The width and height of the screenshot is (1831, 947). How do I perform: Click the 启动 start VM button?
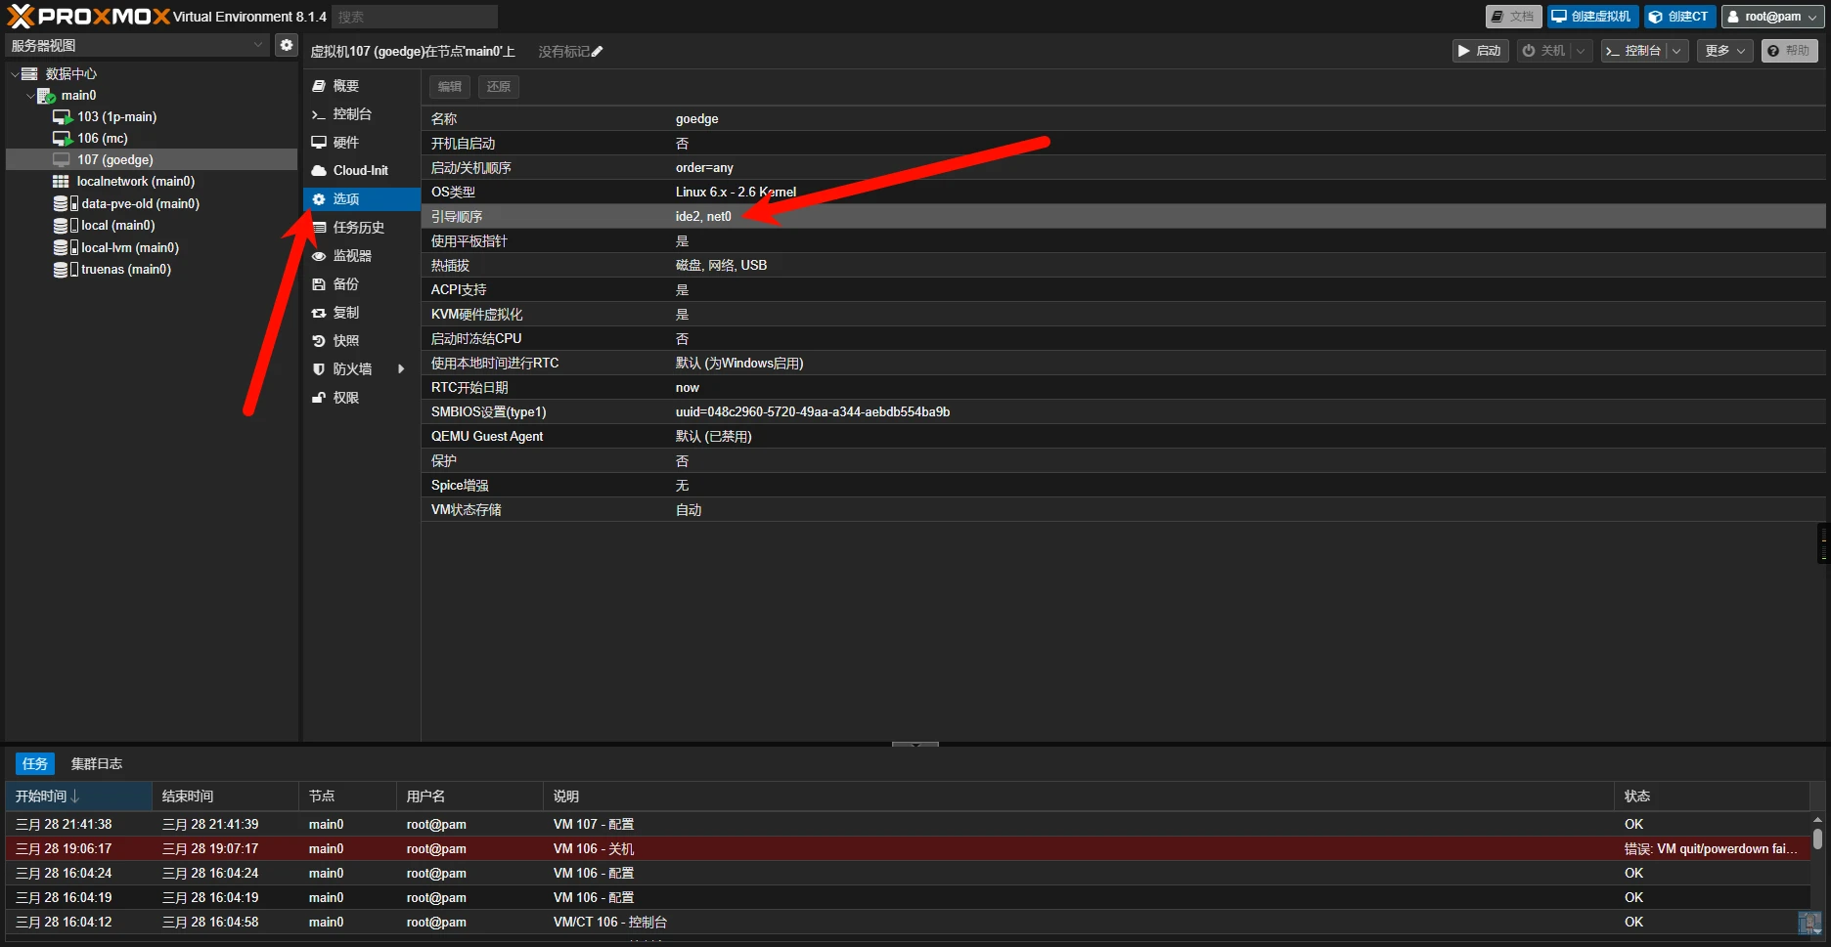click(1479, 51)
